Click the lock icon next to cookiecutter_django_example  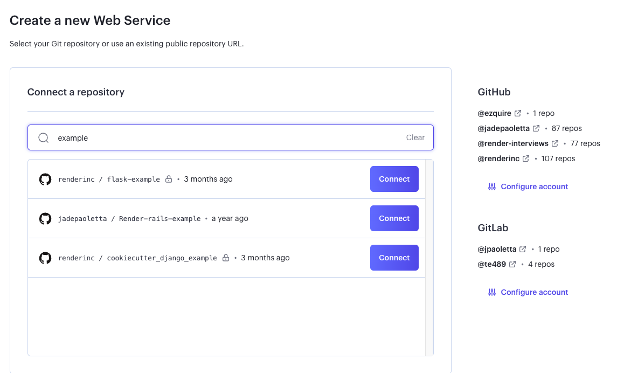(226, 258)
